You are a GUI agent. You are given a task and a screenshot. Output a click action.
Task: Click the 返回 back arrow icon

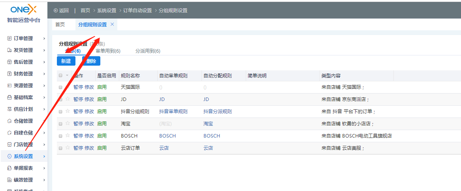(56, 11)
